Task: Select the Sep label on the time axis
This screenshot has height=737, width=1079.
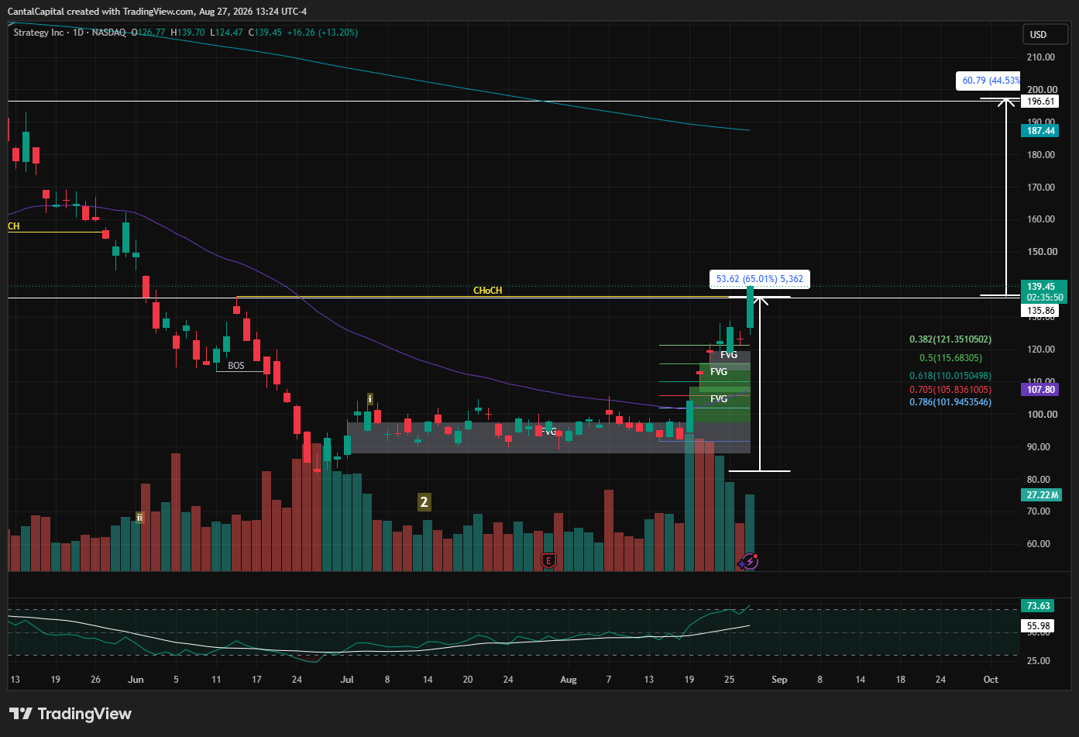Action: click(779, 680)
